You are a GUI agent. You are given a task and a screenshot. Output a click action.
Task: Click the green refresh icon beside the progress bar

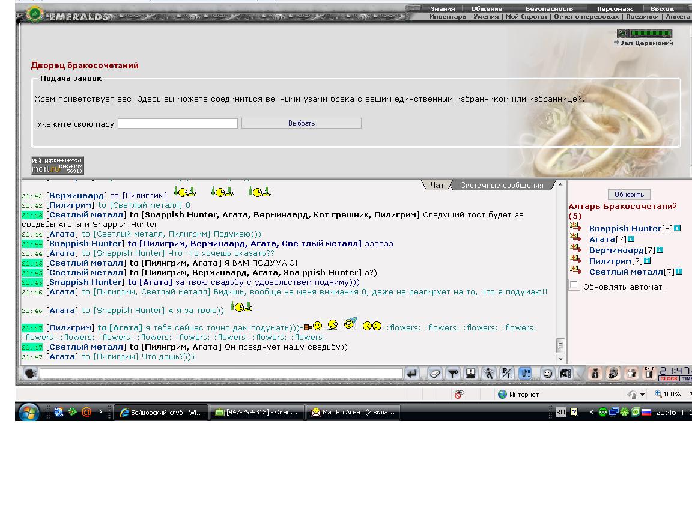coord(622,33)
